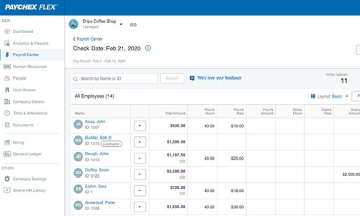Click the info icon beside Check Date
Screen dimensions: 360x216
coord(148,48)
